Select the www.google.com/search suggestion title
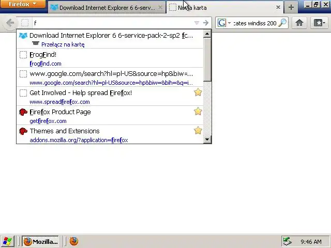Image resolution: width=331 pixels, height=248 pixels. pyautogui.click(x=111, y=74)
